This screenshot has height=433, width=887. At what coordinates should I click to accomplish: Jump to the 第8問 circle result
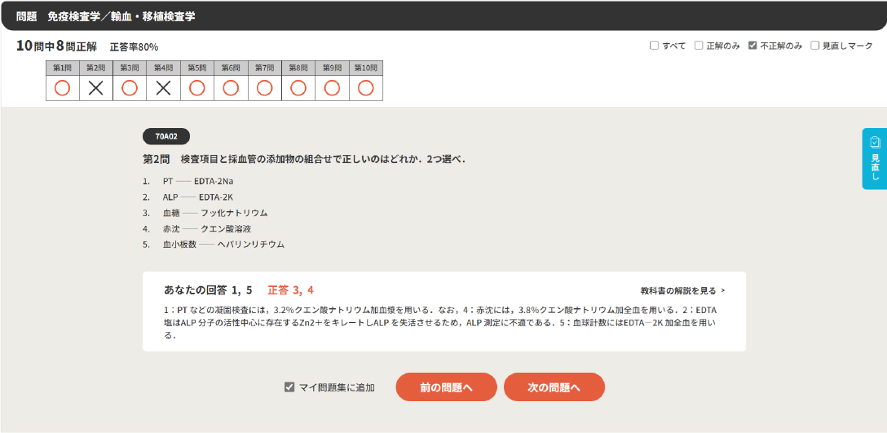pyautogui.click(x=298, y=88)
